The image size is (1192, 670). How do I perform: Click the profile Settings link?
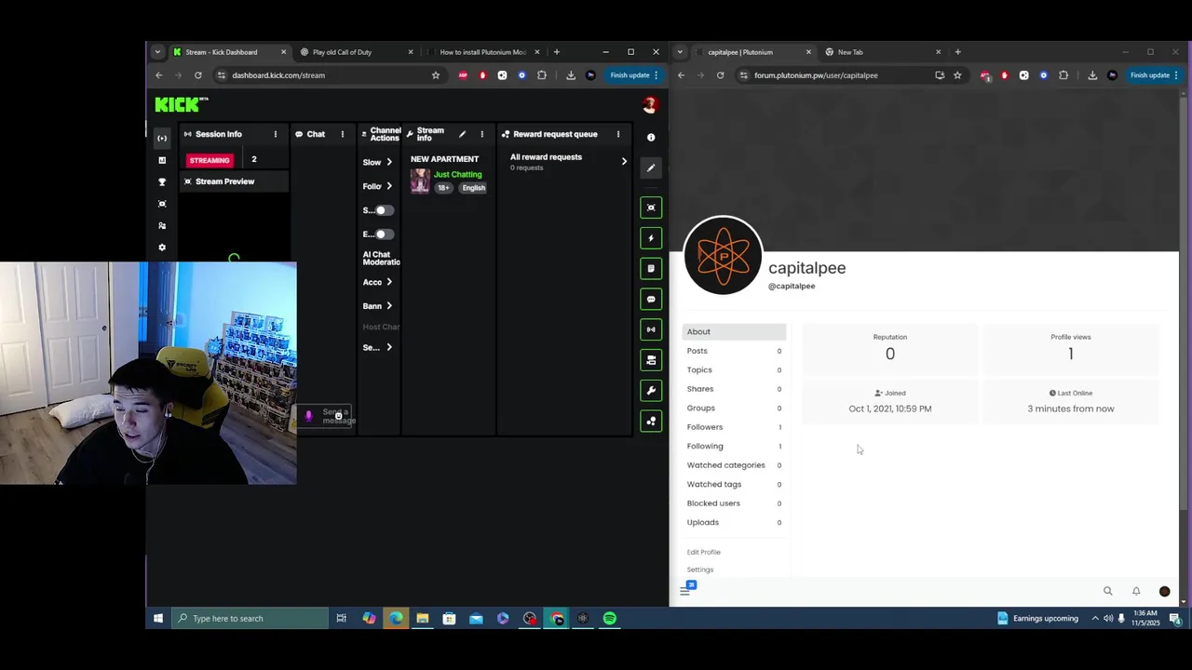pos(700,569)
